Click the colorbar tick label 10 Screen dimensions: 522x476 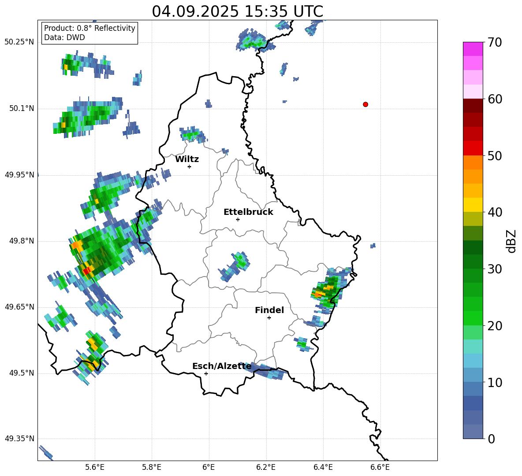tap(495, 383)
